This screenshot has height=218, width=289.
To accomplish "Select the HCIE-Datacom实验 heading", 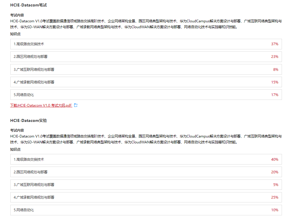I will point(28,120).
